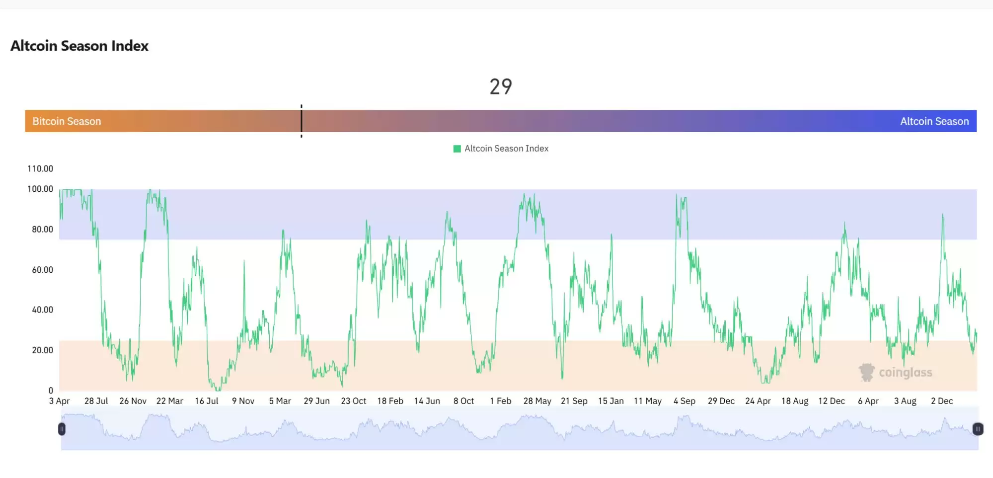Viewport: 993px width, 478px height.
Task: Click the 3 Apr date on x-axis
Action: [59, 401]
